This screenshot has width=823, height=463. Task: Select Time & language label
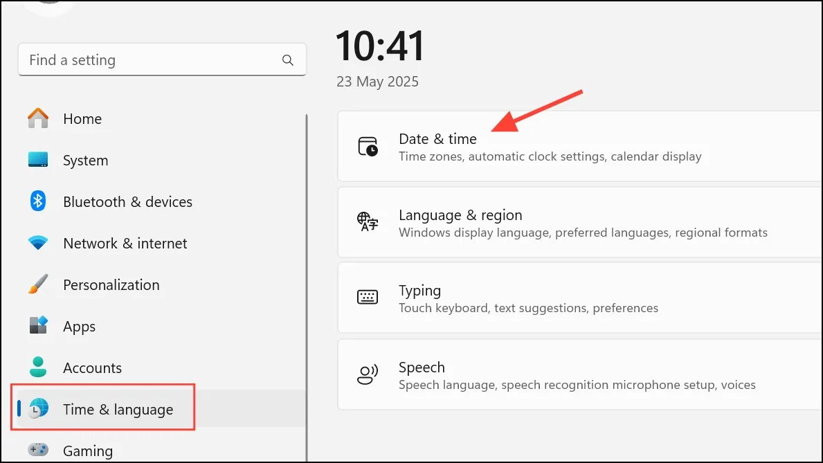(118, 410)
